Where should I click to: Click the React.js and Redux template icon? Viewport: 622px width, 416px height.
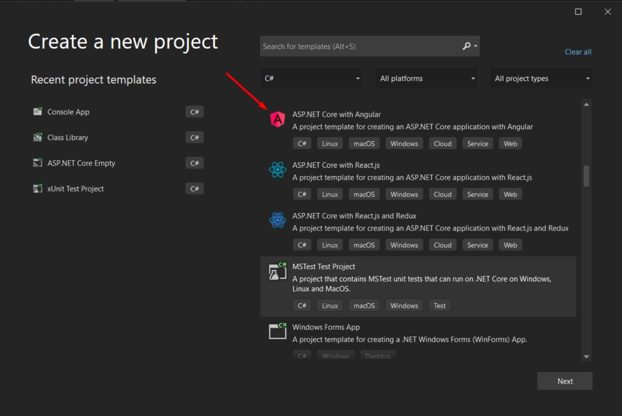coord(278,220)
